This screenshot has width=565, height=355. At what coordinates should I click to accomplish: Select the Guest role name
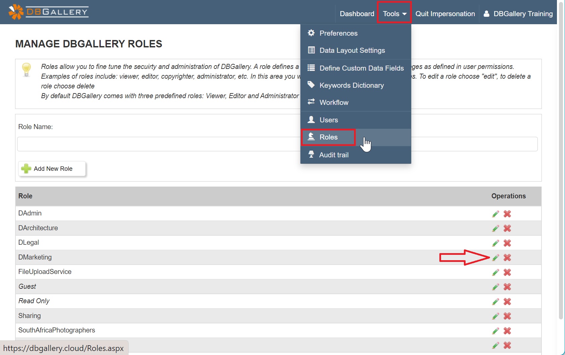(27, 286)
